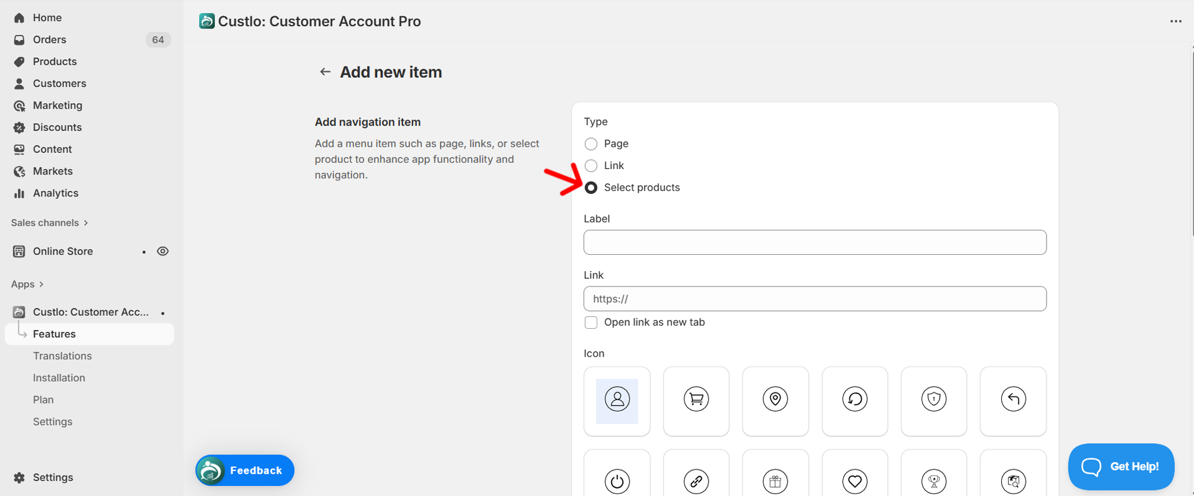Expand the Sales channels section
Screen dimensions: 1194x496
pyautogui.click(x=50, y=223)
